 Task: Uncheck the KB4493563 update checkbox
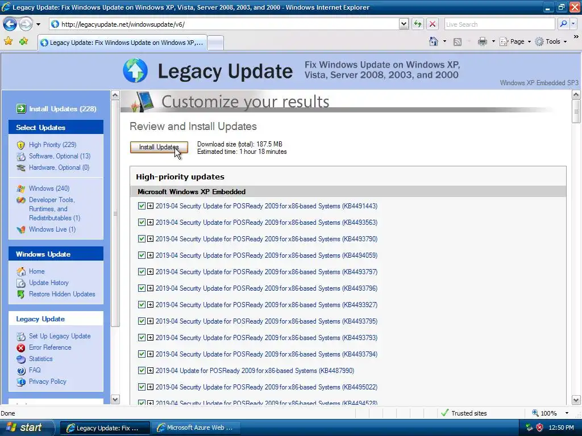pos(142,222)
